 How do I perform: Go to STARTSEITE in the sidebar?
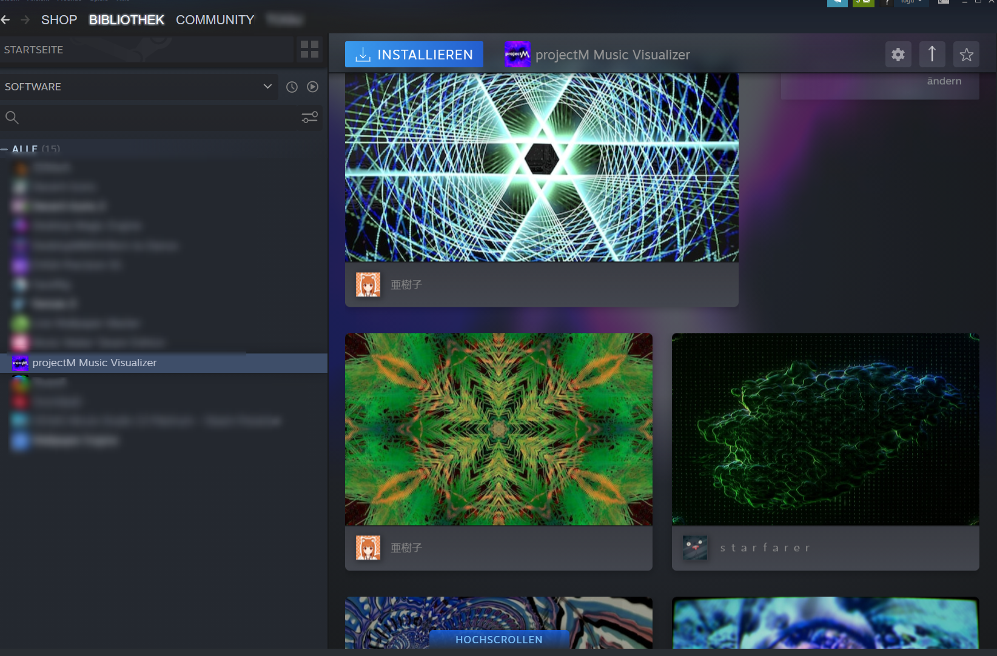(x=147, y=50)
